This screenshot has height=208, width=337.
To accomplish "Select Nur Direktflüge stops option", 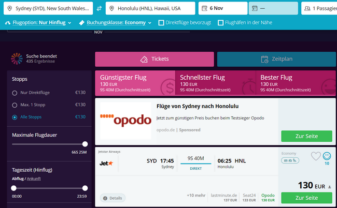I will click(15, 93).
